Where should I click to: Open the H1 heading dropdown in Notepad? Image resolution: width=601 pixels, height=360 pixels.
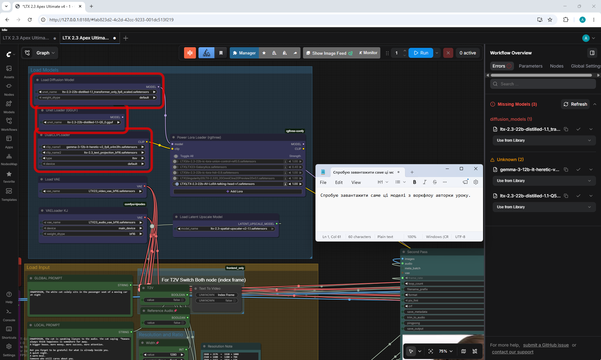pyautogui.click(x=383, y=182)
